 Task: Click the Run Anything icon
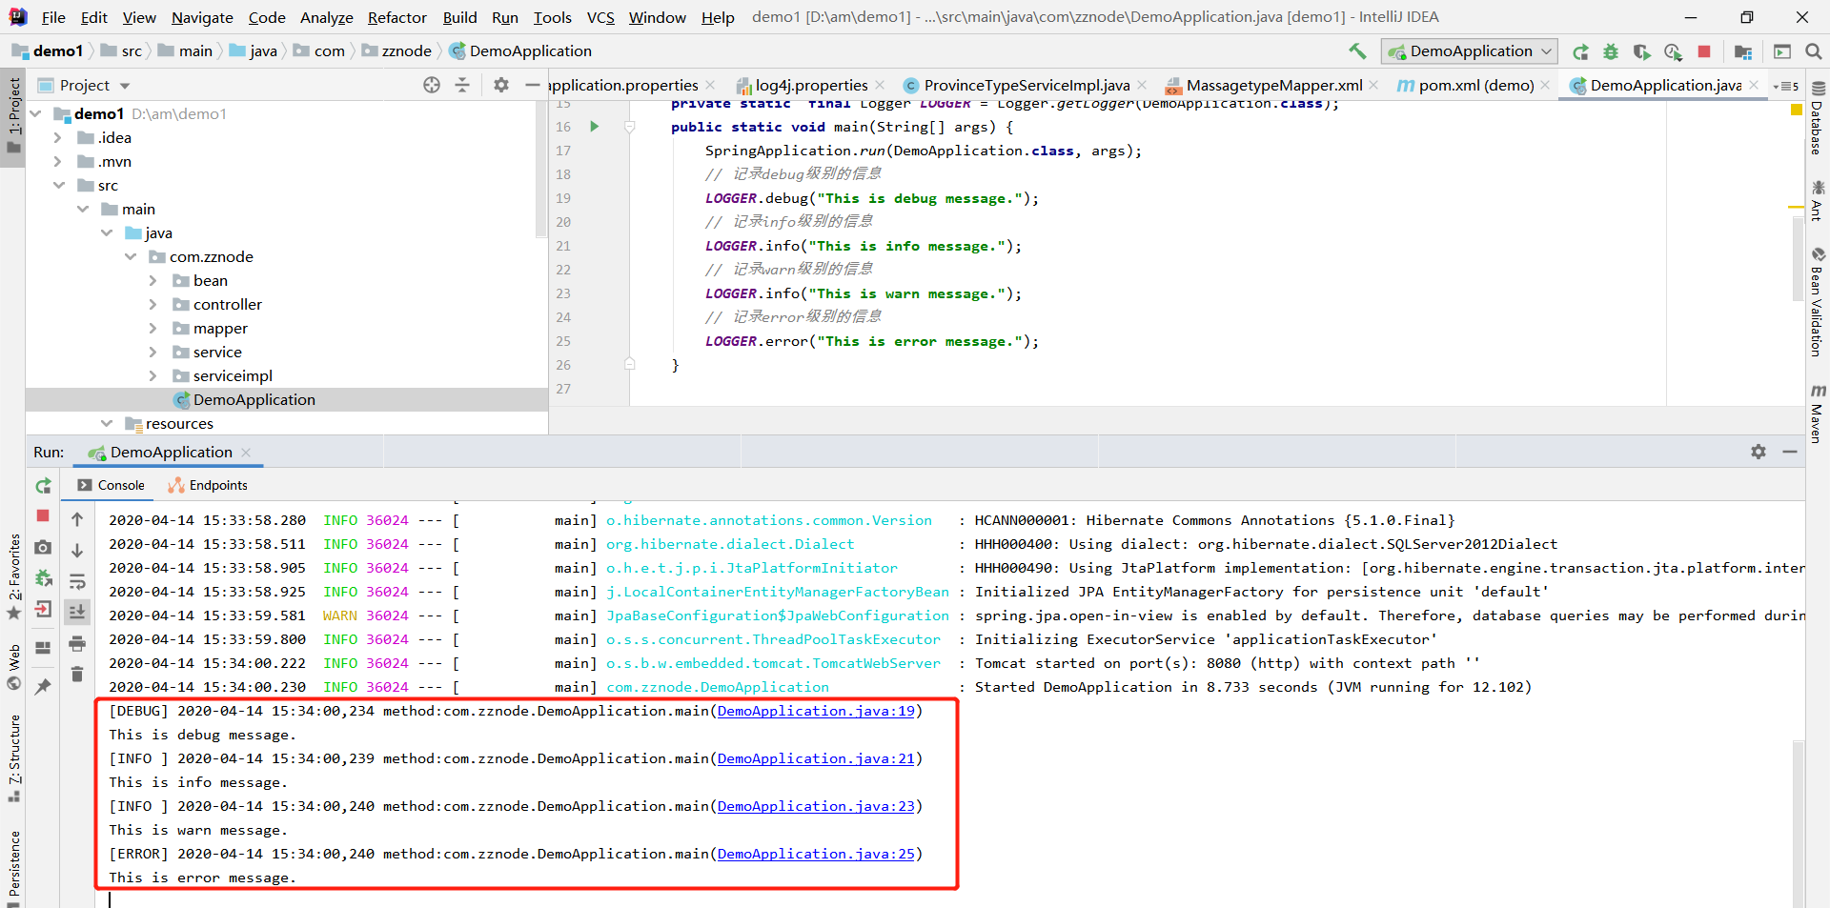coord(1782,51)
